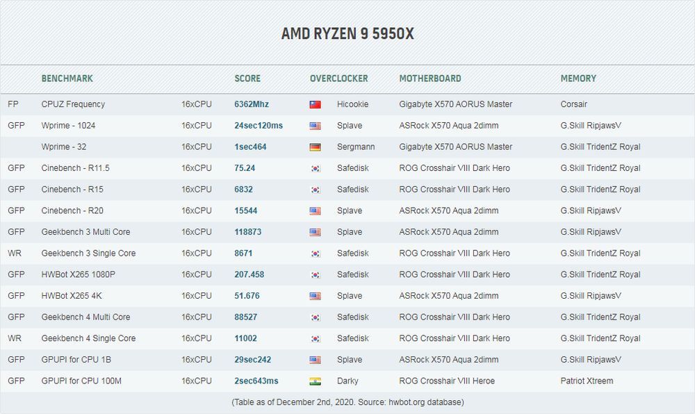Click the AMD RYZEN 9 5950X title

tap(347, 33)
